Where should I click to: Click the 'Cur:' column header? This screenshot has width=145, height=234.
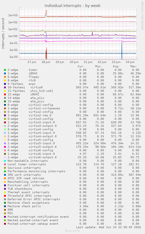(x=81, y=66)
